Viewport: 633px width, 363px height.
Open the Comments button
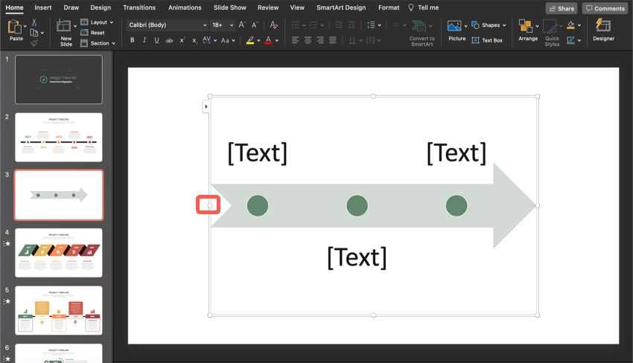pyautogui.click(x=604, y=8)
